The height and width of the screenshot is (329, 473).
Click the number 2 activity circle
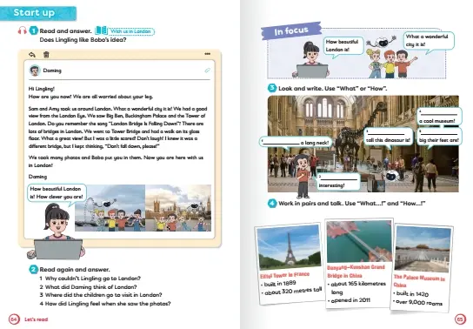point(33,269)
